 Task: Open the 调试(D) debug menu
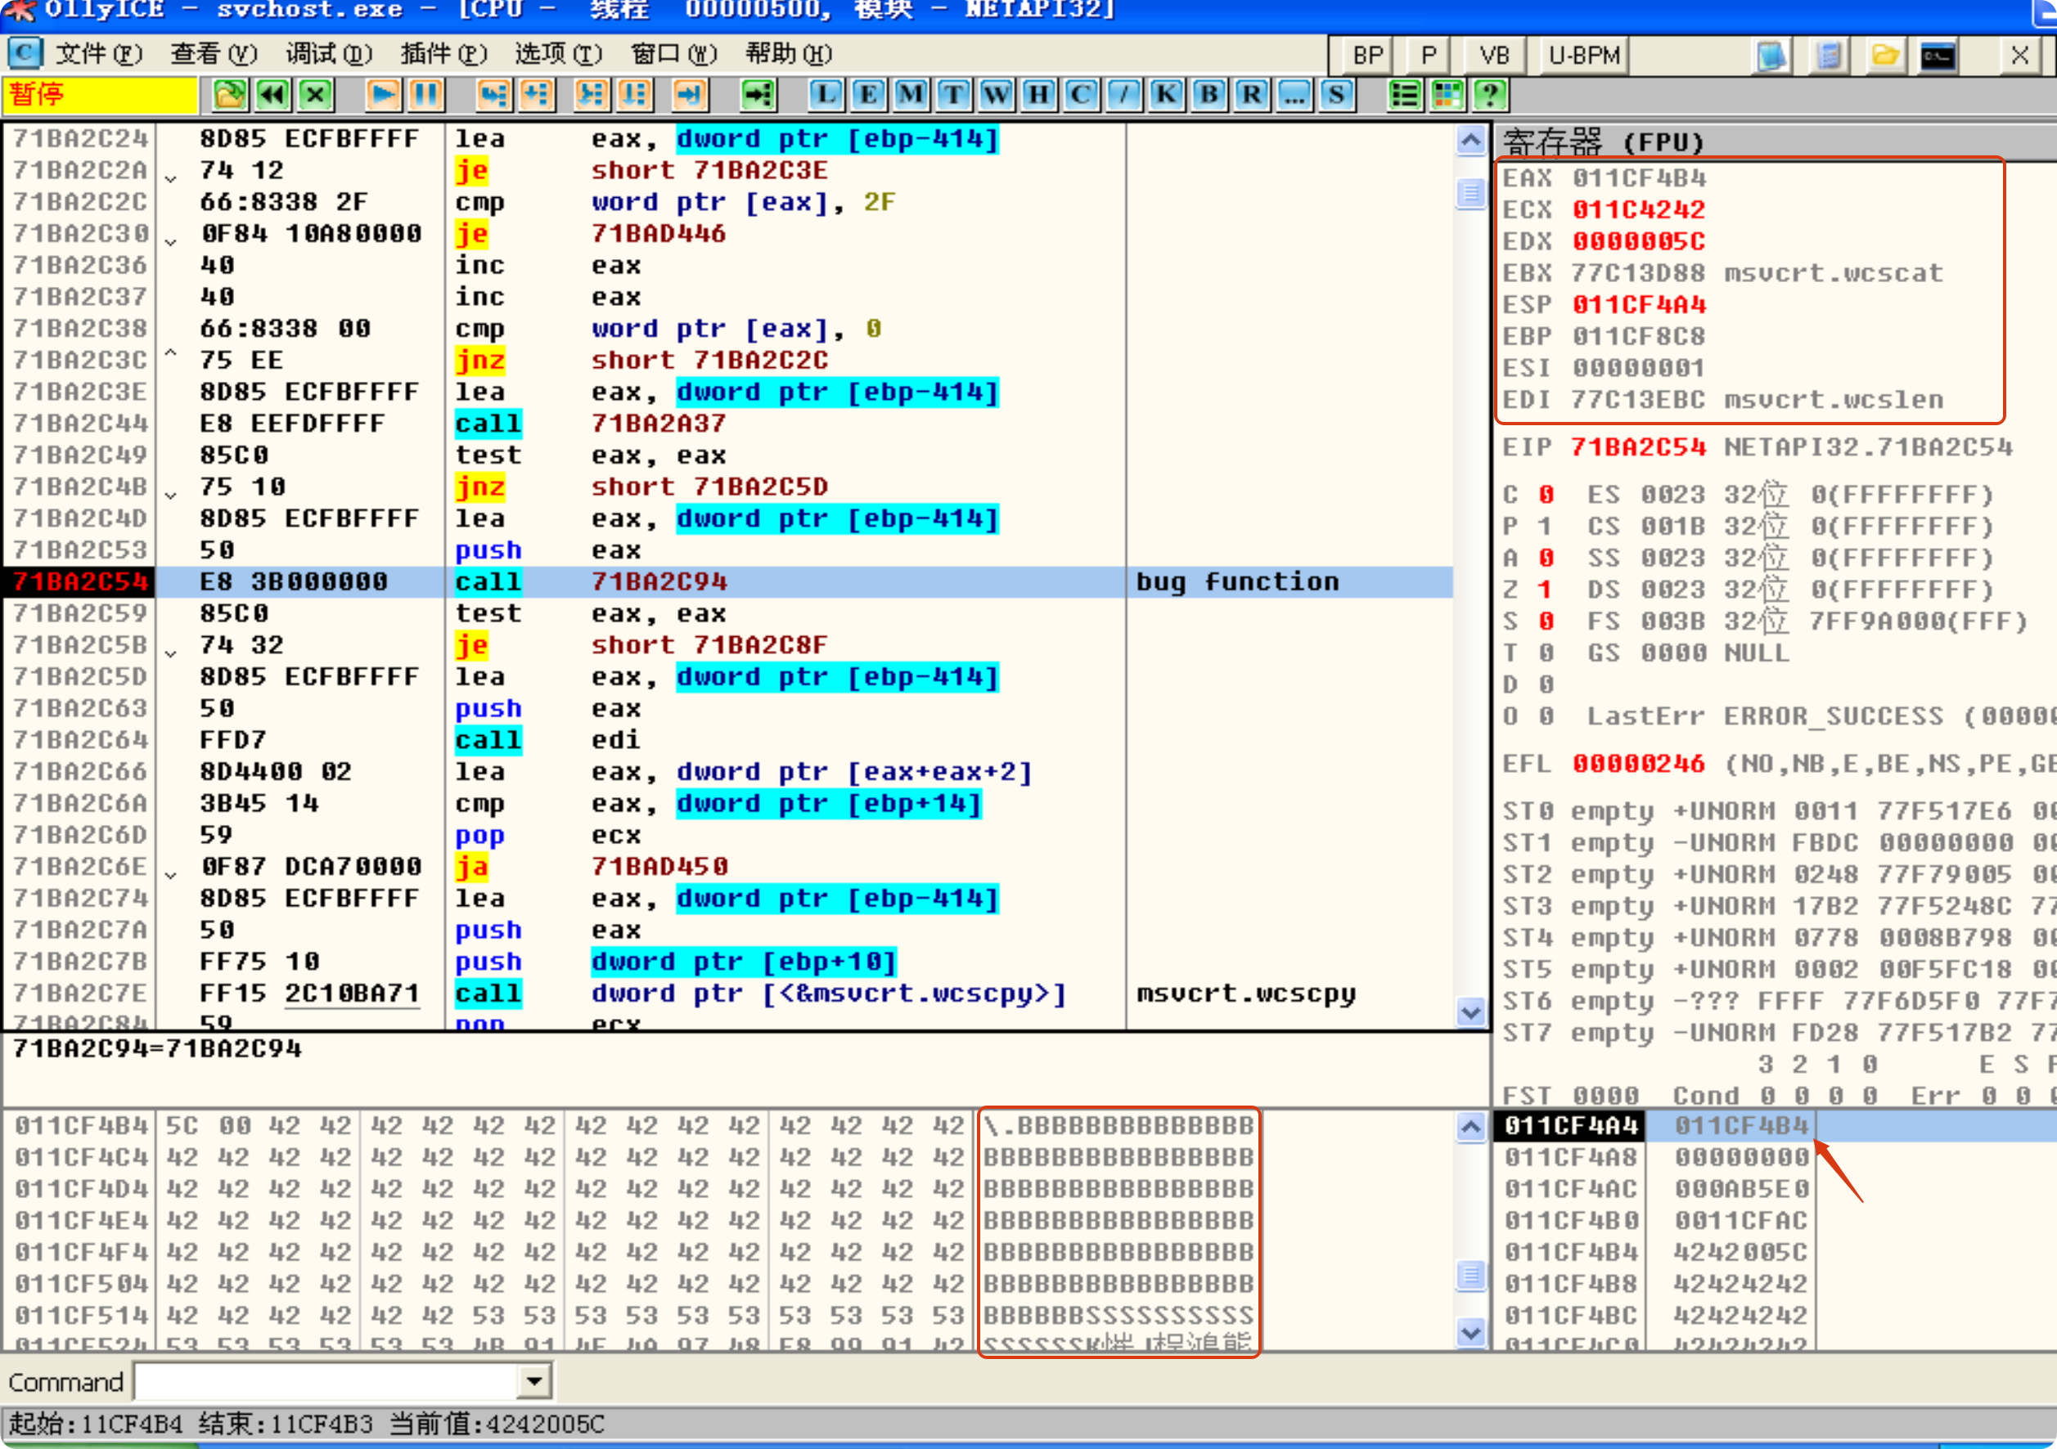click(x=328, y=54)
